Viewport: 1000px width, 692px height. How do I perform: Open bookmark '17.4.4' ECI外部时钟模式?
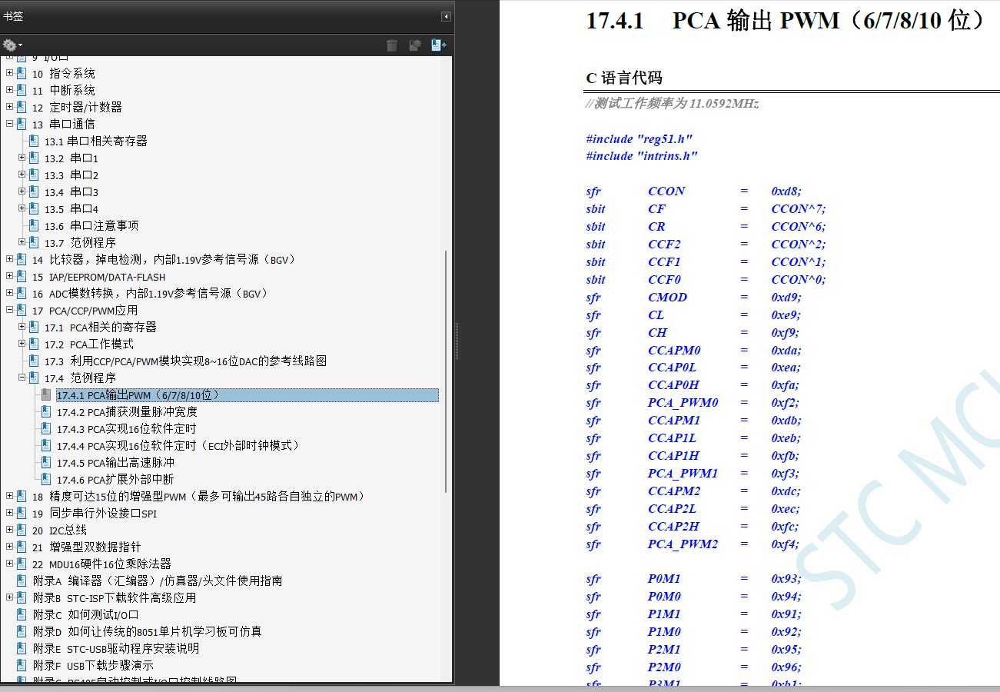(178, 446)
